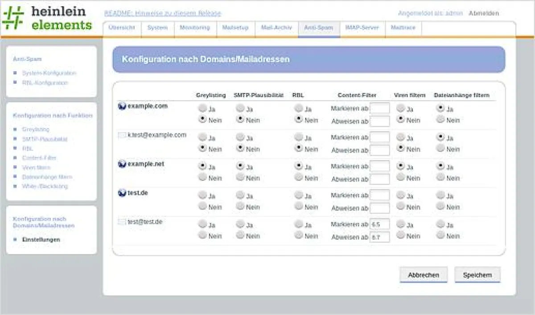Go to the IMAP-Server tab

point(362,28)
